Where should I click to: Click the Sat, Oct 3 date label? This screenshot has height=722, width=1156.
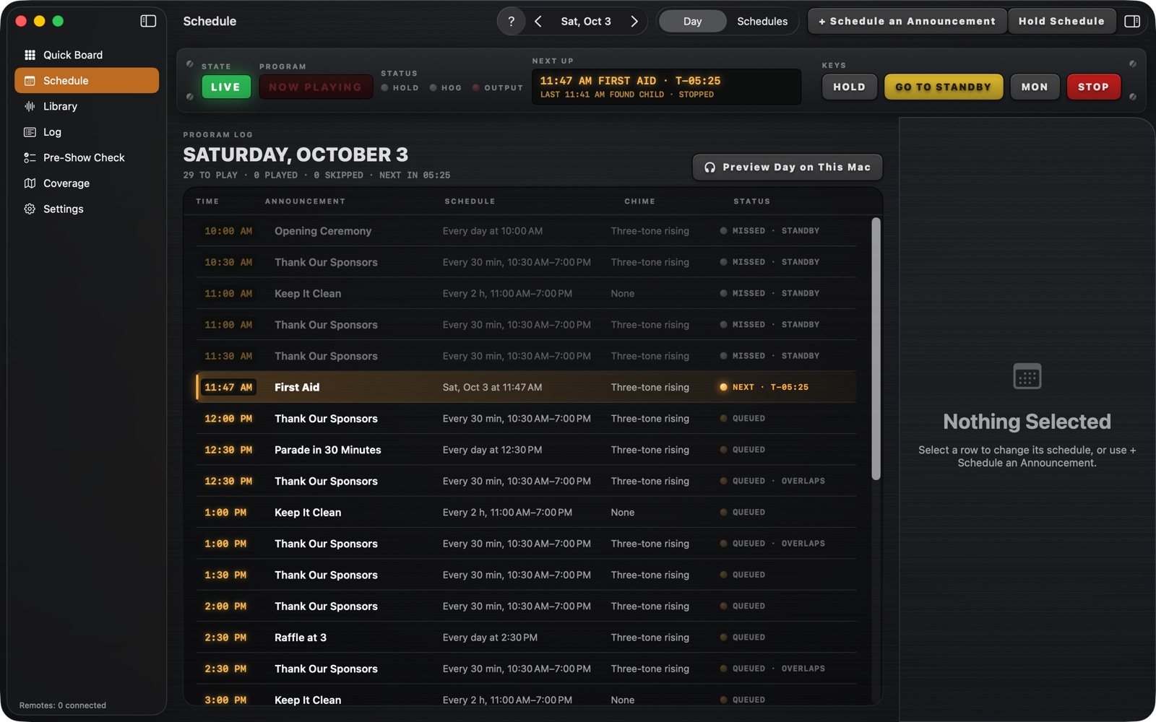[586, 21]
